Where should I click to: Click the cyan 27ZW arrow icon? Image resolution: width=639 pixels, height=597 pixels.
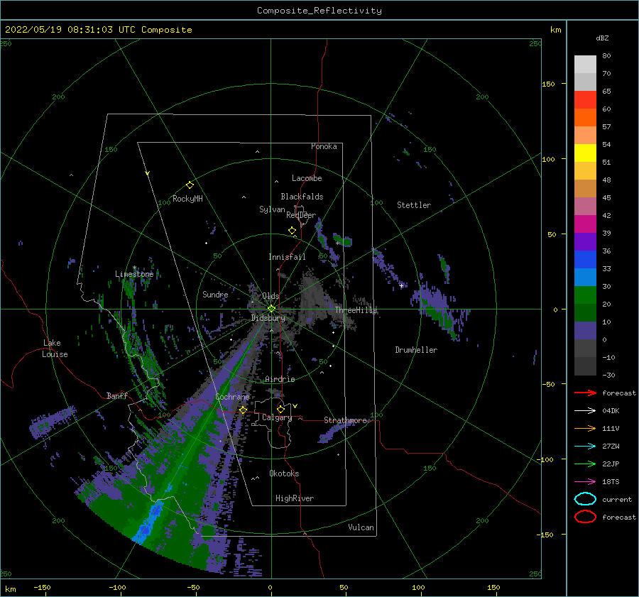[585, 447]
